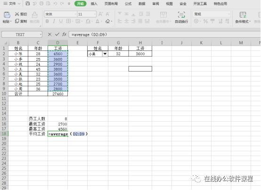This screenshot has height=190, width=261.
Task: Switch to the 安全 (Security) tab
Action: 183,3
